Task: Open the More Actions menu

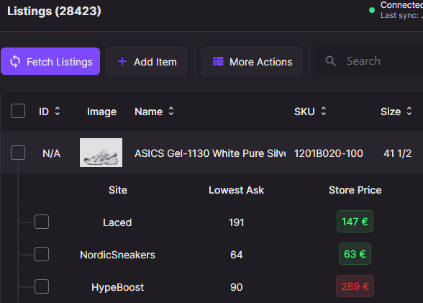Action: click(252, 61)
